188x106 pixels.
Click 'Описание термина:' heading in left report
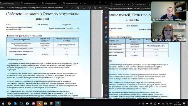15,60
